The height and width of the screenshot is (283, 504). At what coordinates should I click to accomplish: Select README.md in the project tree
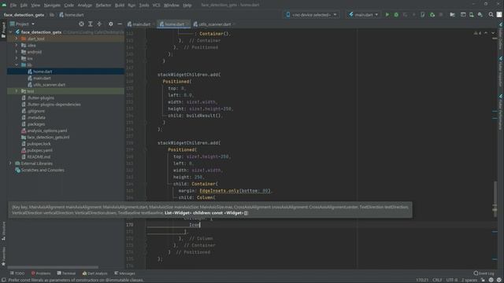(x=39, y=157)
